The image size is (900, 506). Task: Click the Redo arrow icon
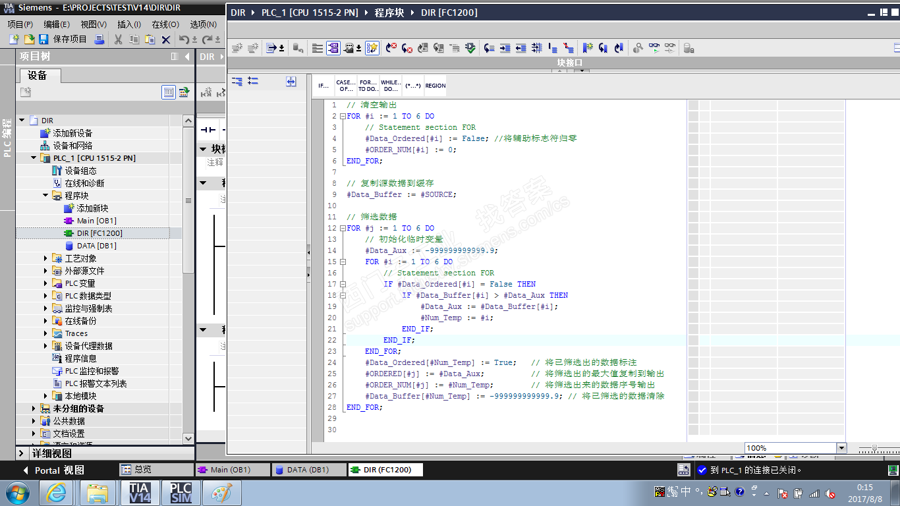pos(207,40)
